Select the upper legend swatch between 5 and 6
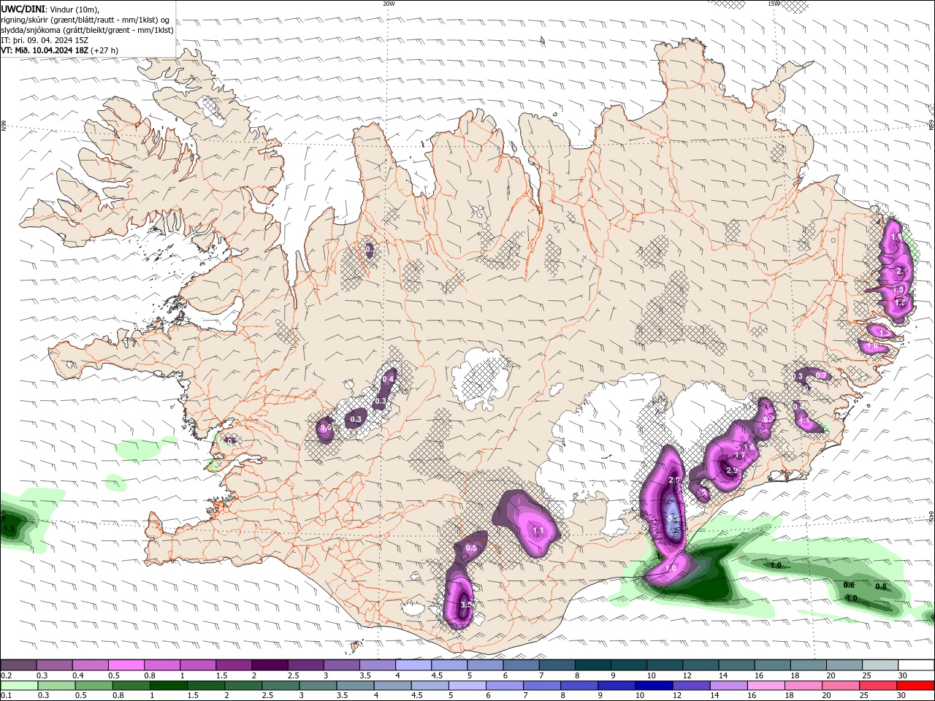This screenshot has height=701, width=935. point(484,665)
